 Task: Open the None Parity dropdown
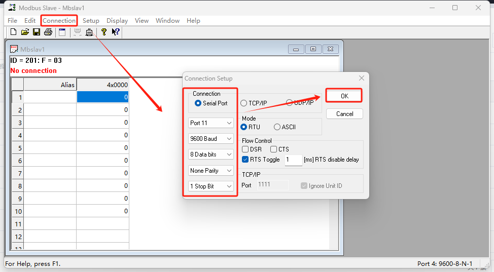click(x=211, y=171)
